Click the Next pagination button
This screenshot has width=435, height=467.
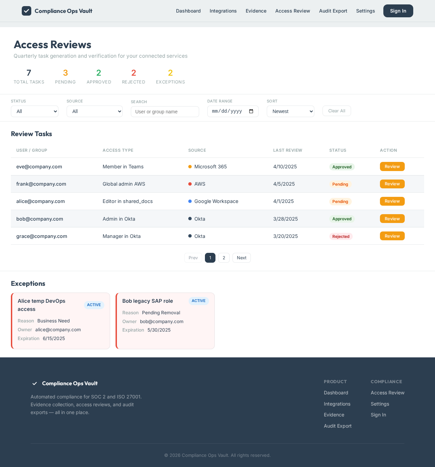click(x=242, y=258)
